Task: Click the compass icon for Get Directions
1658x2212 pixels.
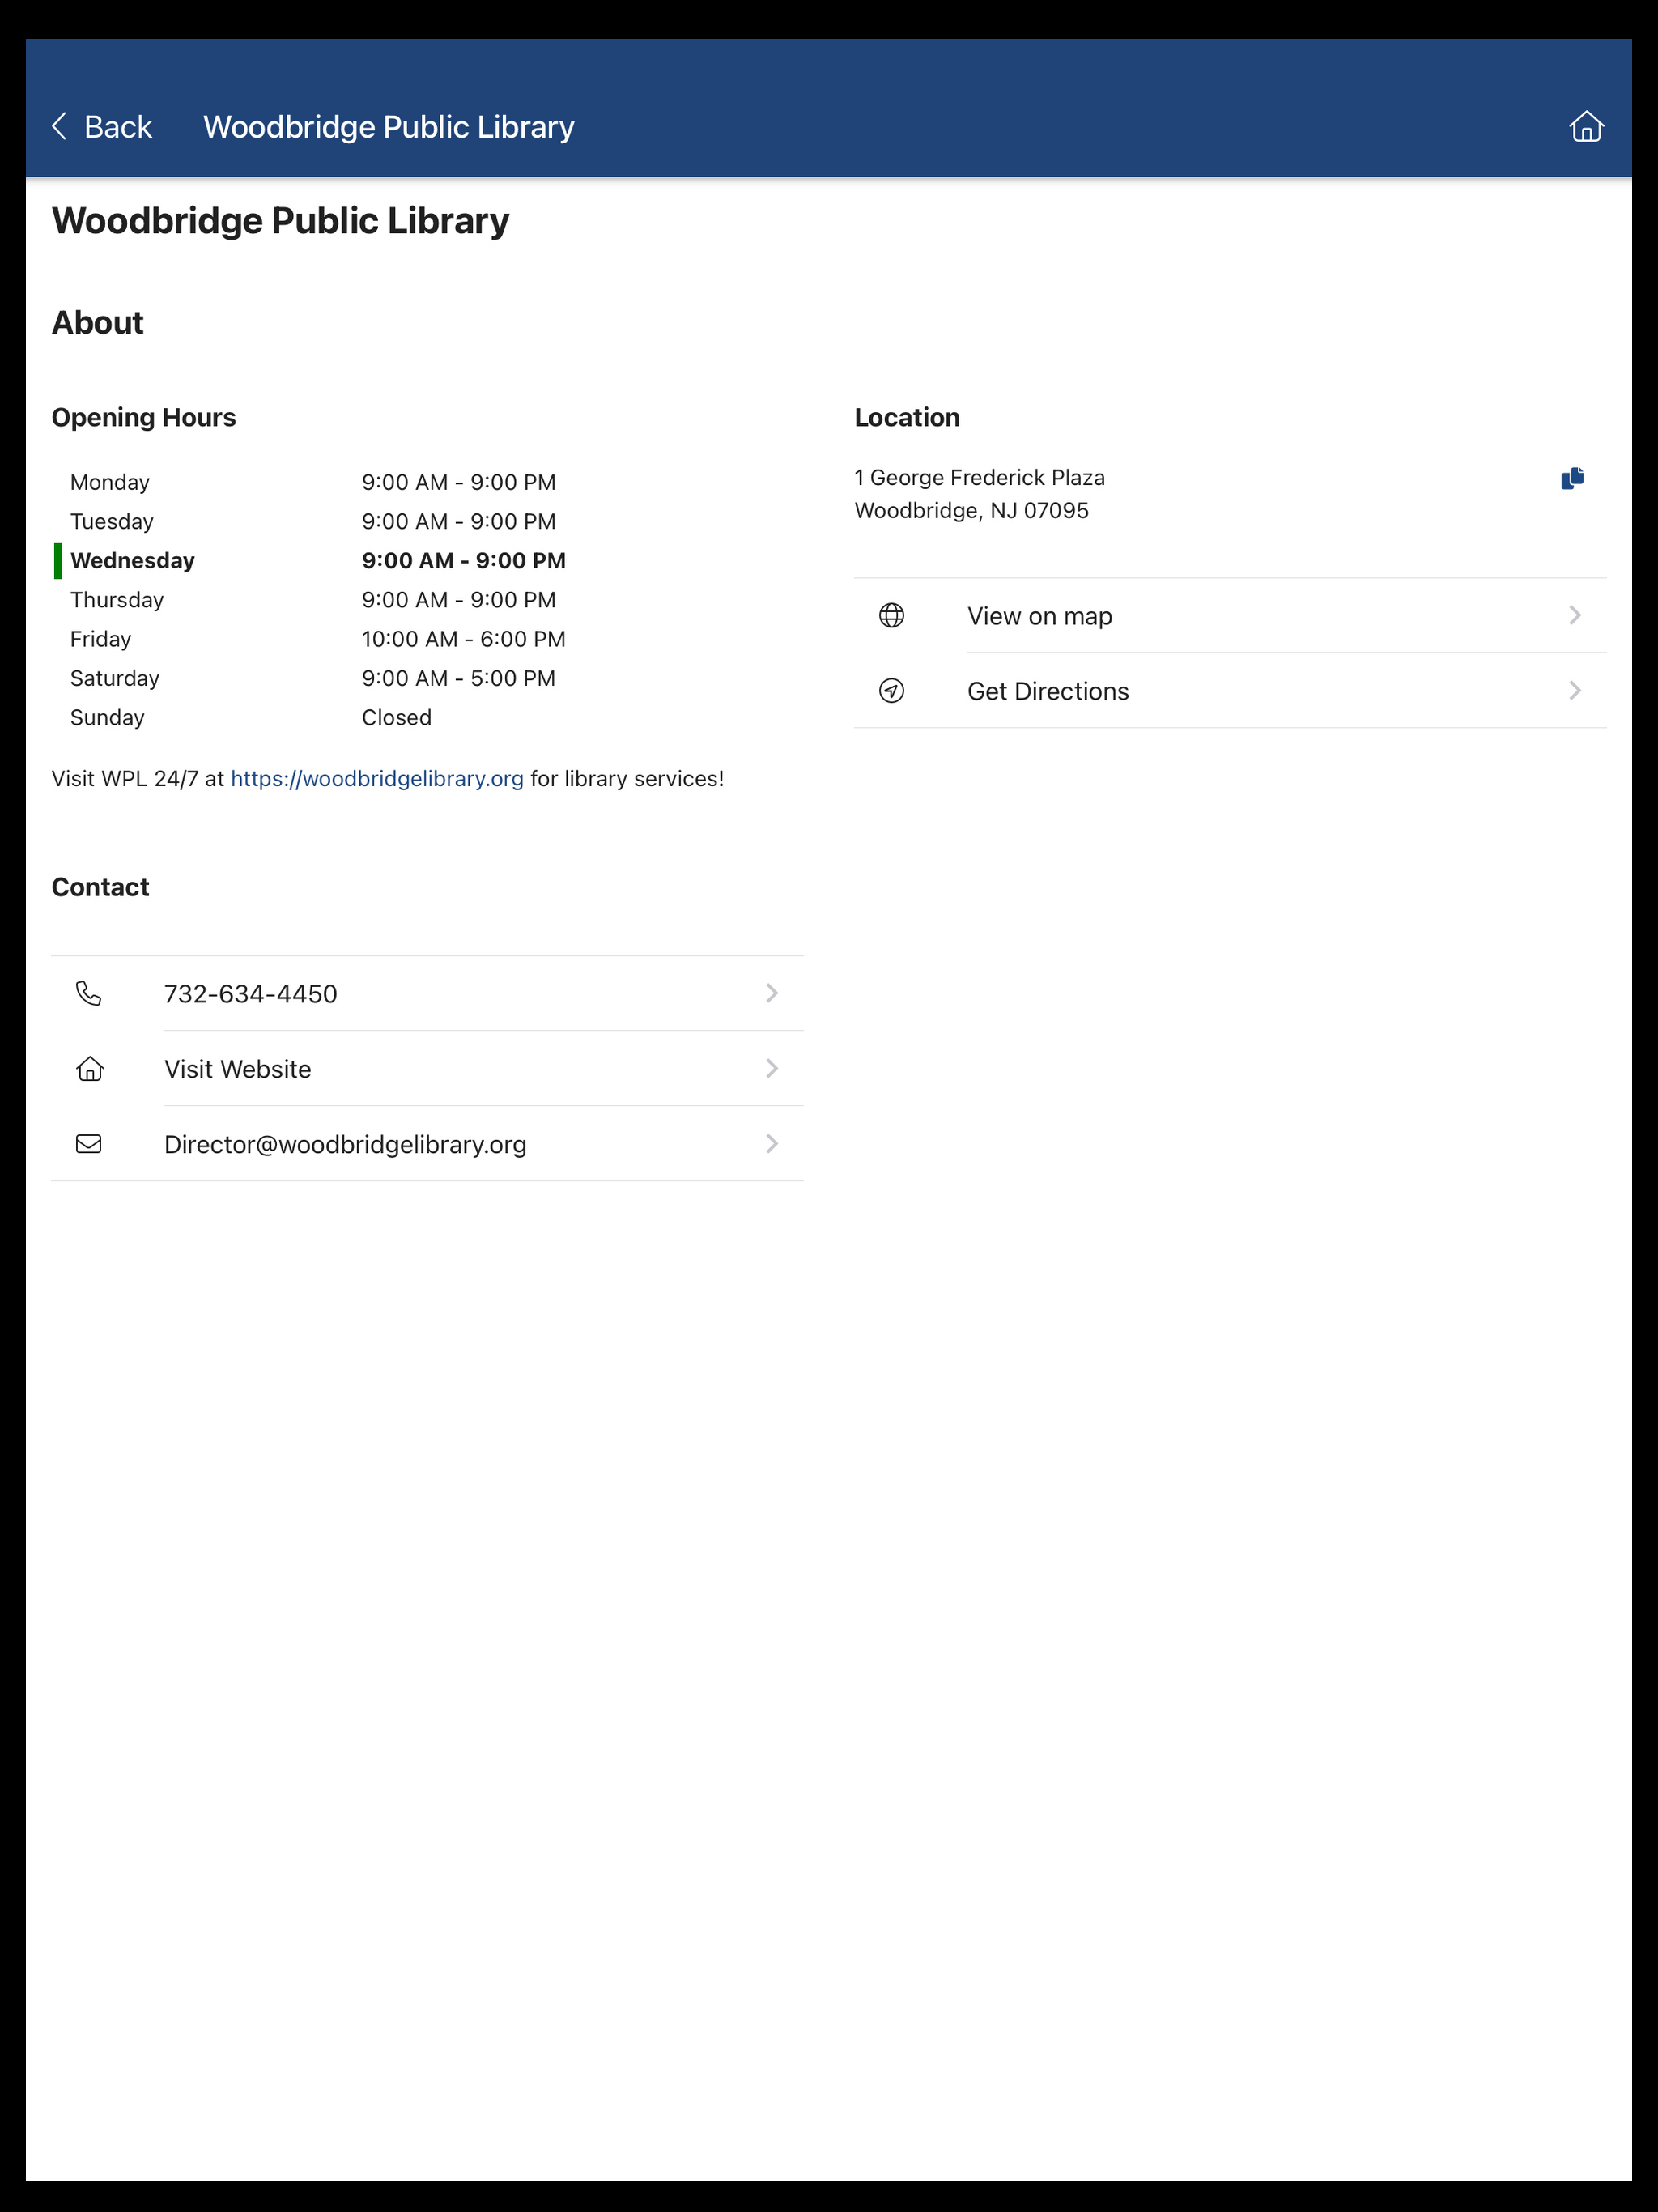Action: [891, 691]
